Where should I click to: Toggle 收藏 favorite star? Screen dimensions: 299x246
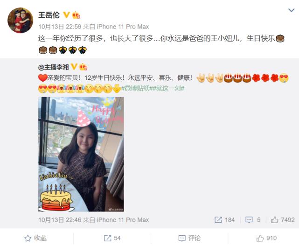point(35,238)
